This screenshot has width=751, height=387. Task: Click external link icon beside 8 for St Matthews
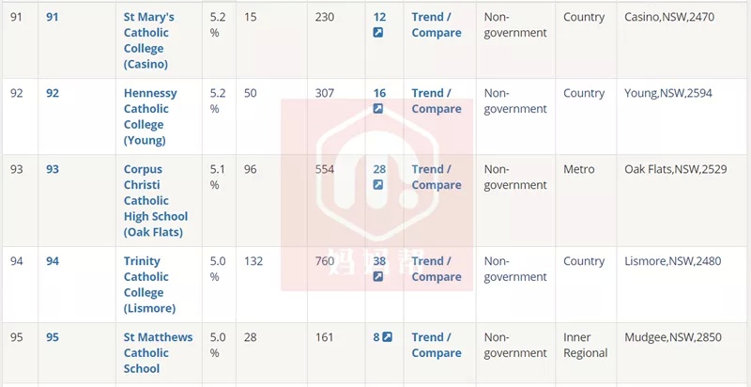click(387, 337)
